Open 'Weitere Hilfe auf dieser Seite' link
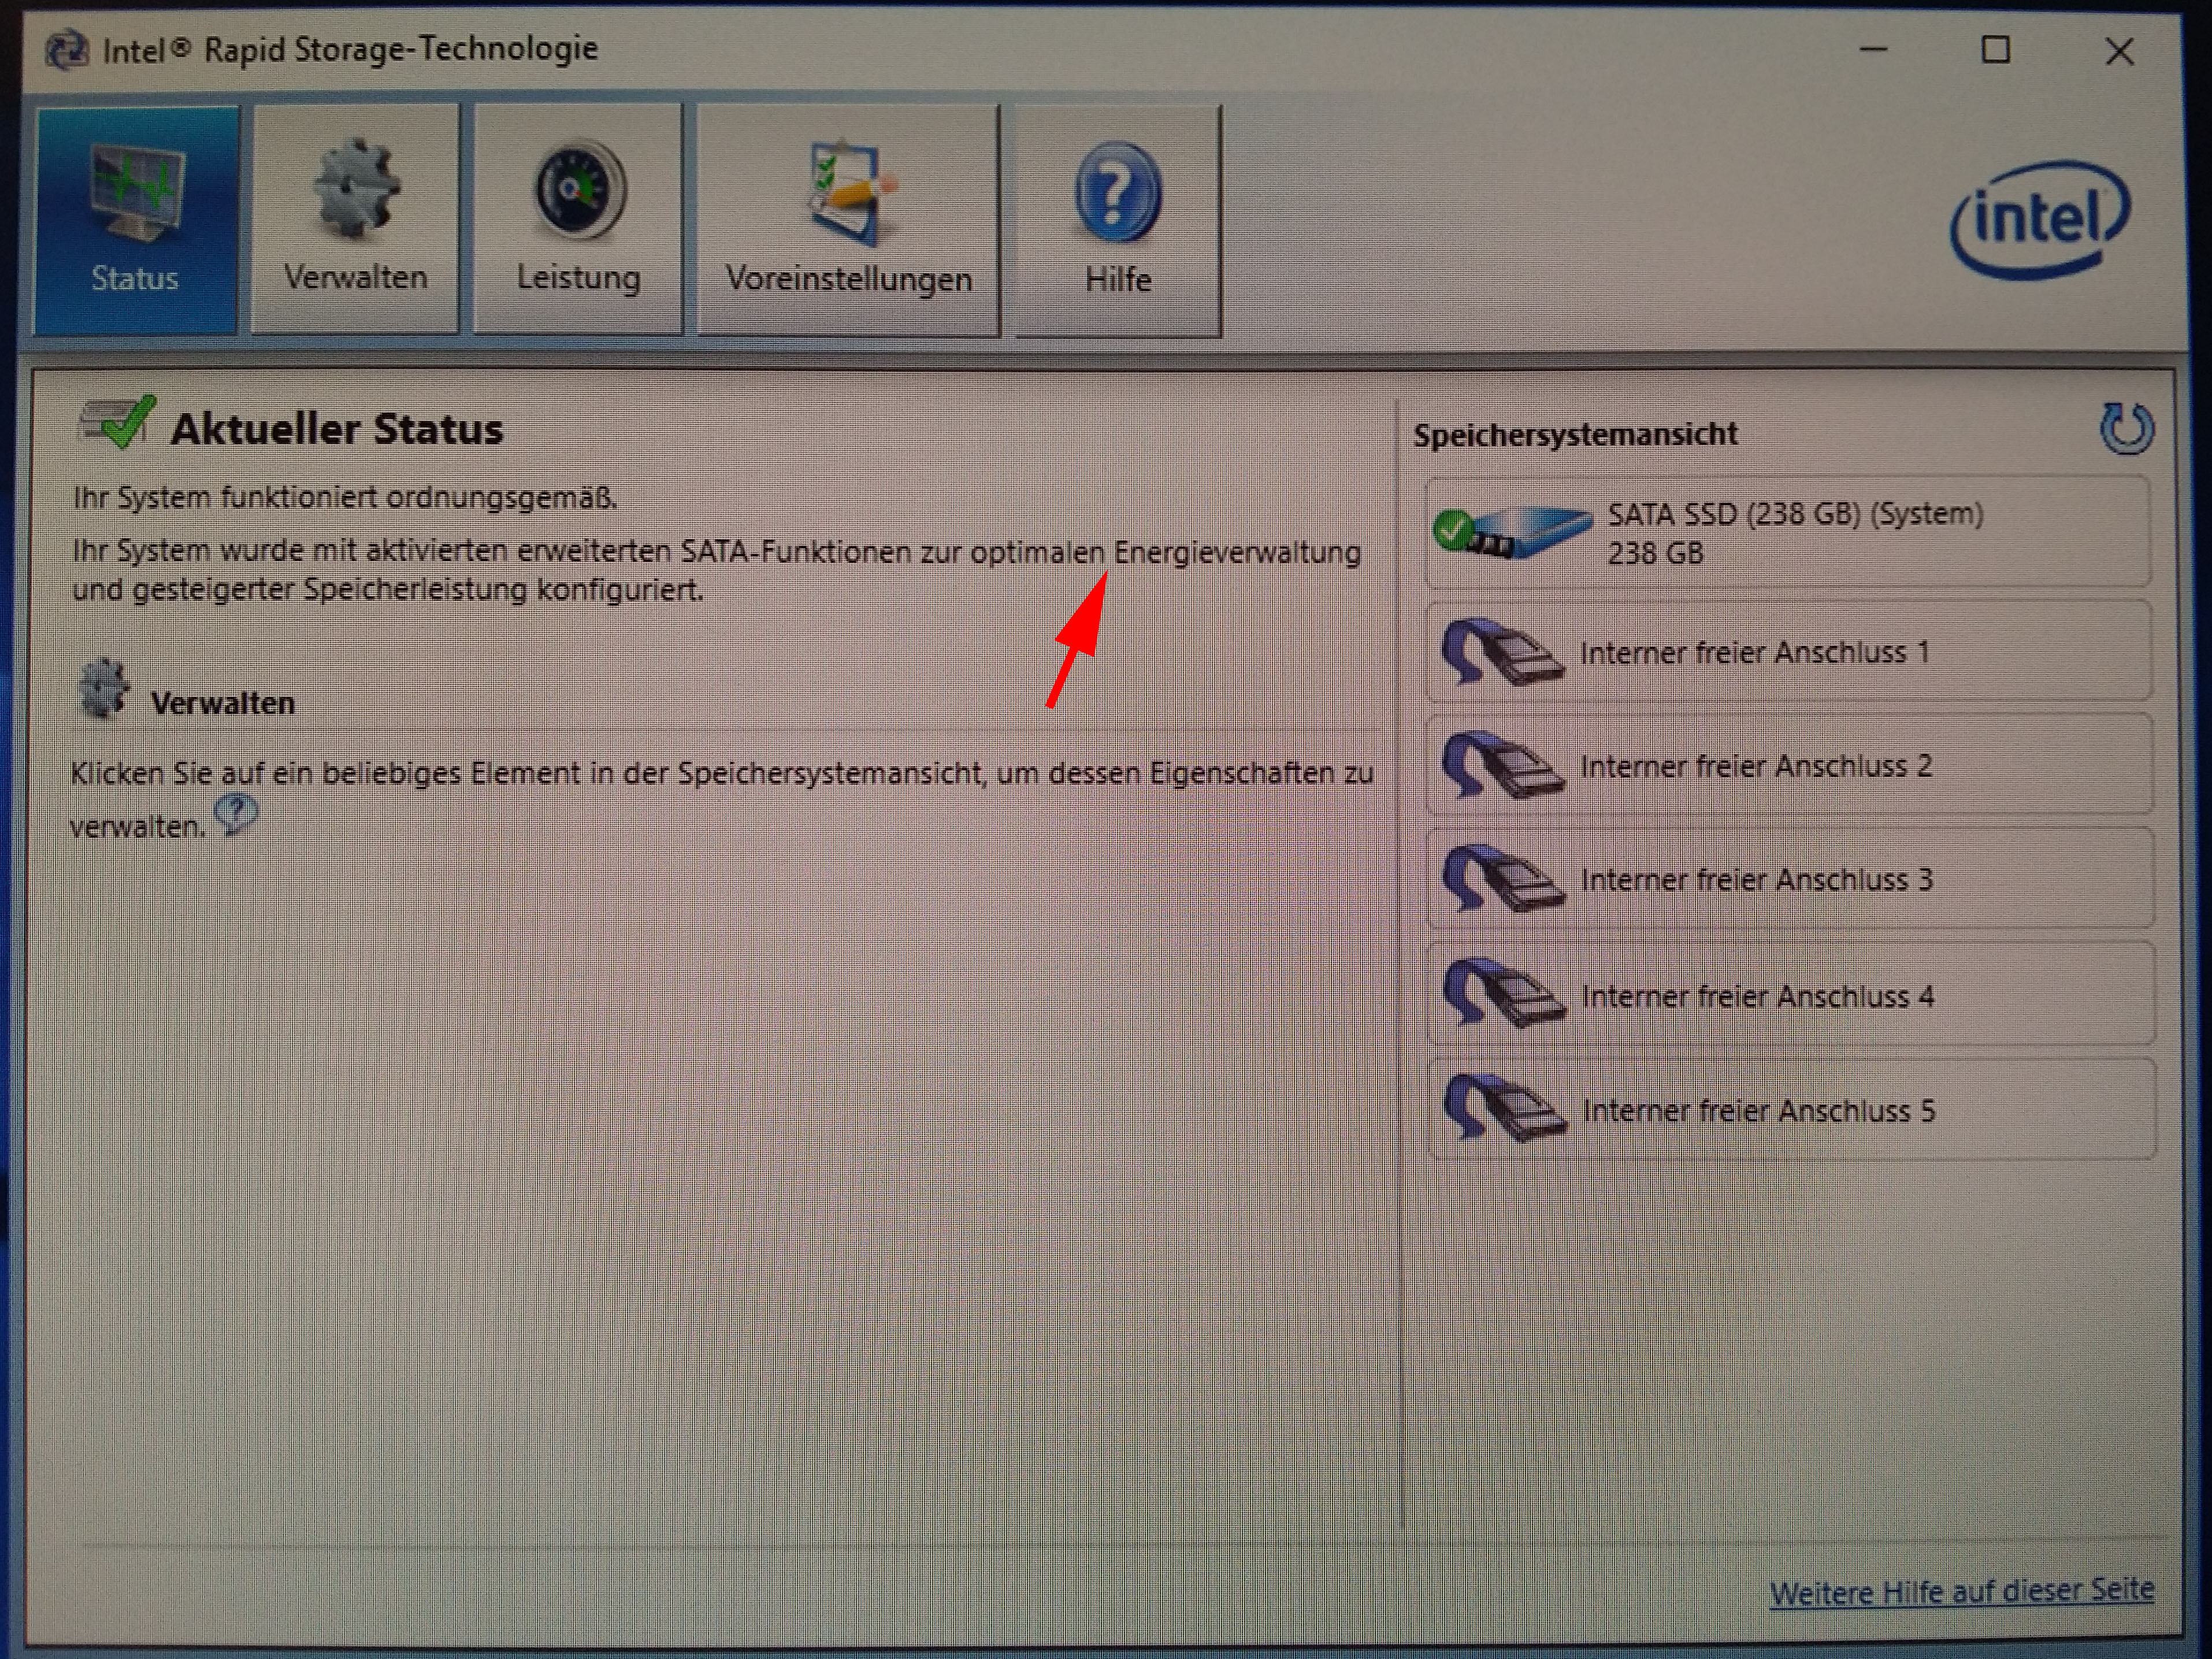Image resolution: width=2212 pixels, height=1659 pixels. tap(1961, 1591)
